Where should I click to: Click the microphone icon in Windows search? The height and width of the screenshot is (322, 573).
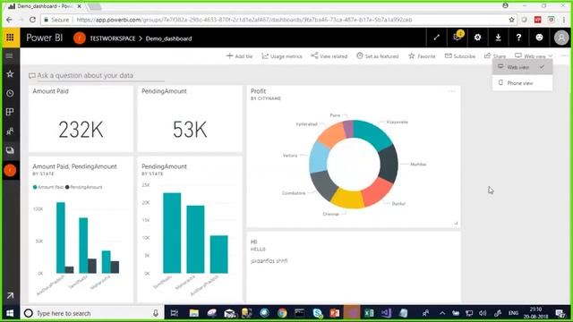(156, 313)
